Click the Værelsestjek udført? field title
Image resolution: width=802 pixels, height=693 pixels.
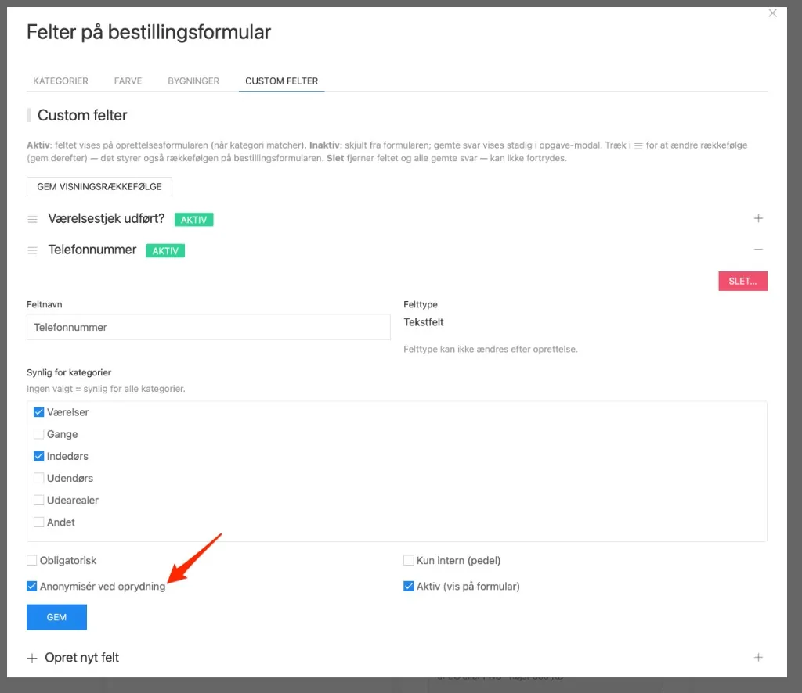pos(107,218)
